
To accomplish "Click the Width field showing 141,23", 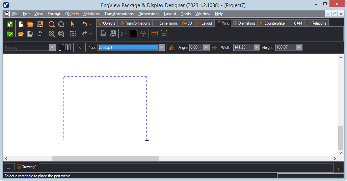I will point(243,47).
